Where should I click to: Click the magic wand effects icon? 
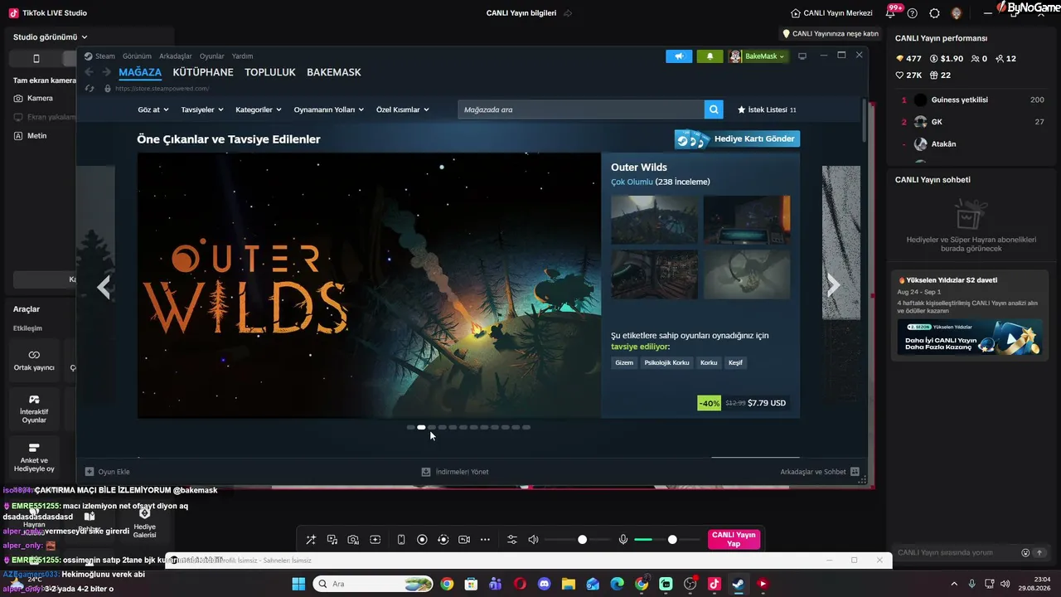point(311,540)
